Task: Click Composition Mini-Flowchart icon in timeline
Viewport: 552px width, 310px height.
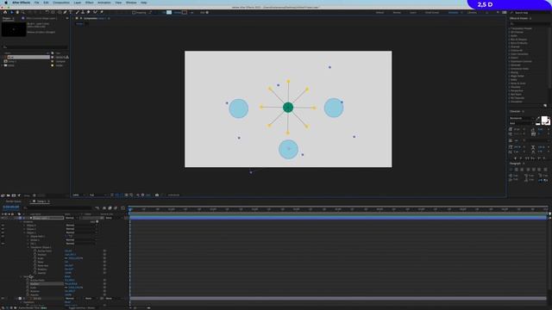Action: pyautogui.click(x=97, y=208)
